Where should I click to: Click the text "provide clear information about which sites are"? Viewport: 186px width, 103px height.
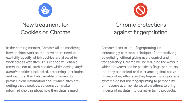pyautogui.click(x=42, y=81)
